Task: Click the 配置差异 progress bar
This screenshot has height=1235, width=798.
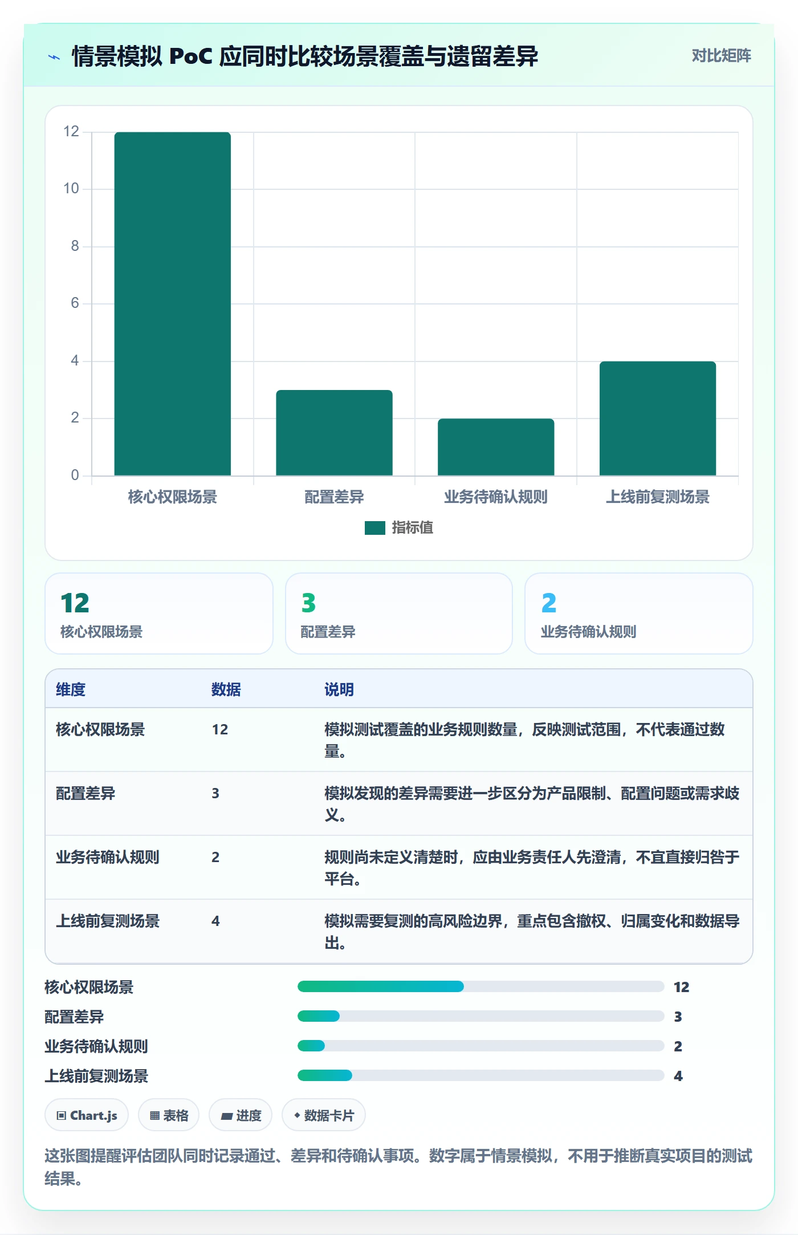Action: coord(481,1016)
